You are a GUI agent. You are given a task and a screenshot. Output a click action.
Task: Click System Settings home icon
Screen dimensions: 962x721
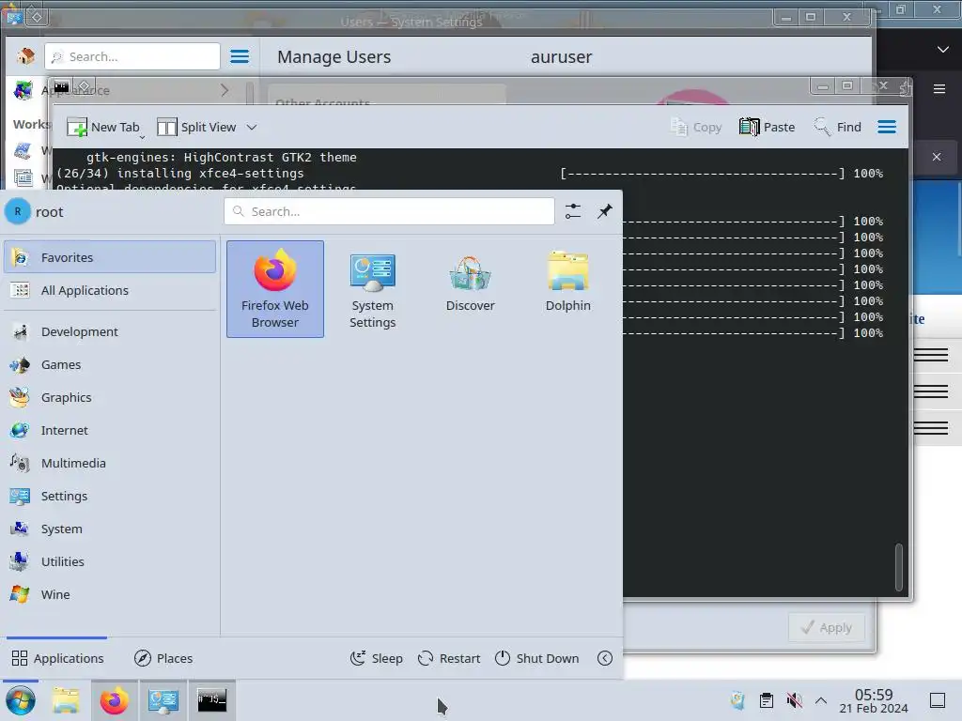point(25,56)
